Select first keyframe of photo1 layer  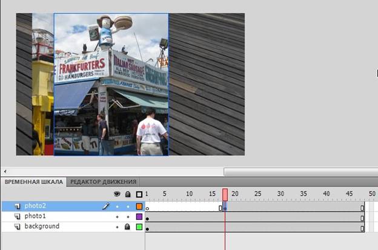click(x=147, y=219)
